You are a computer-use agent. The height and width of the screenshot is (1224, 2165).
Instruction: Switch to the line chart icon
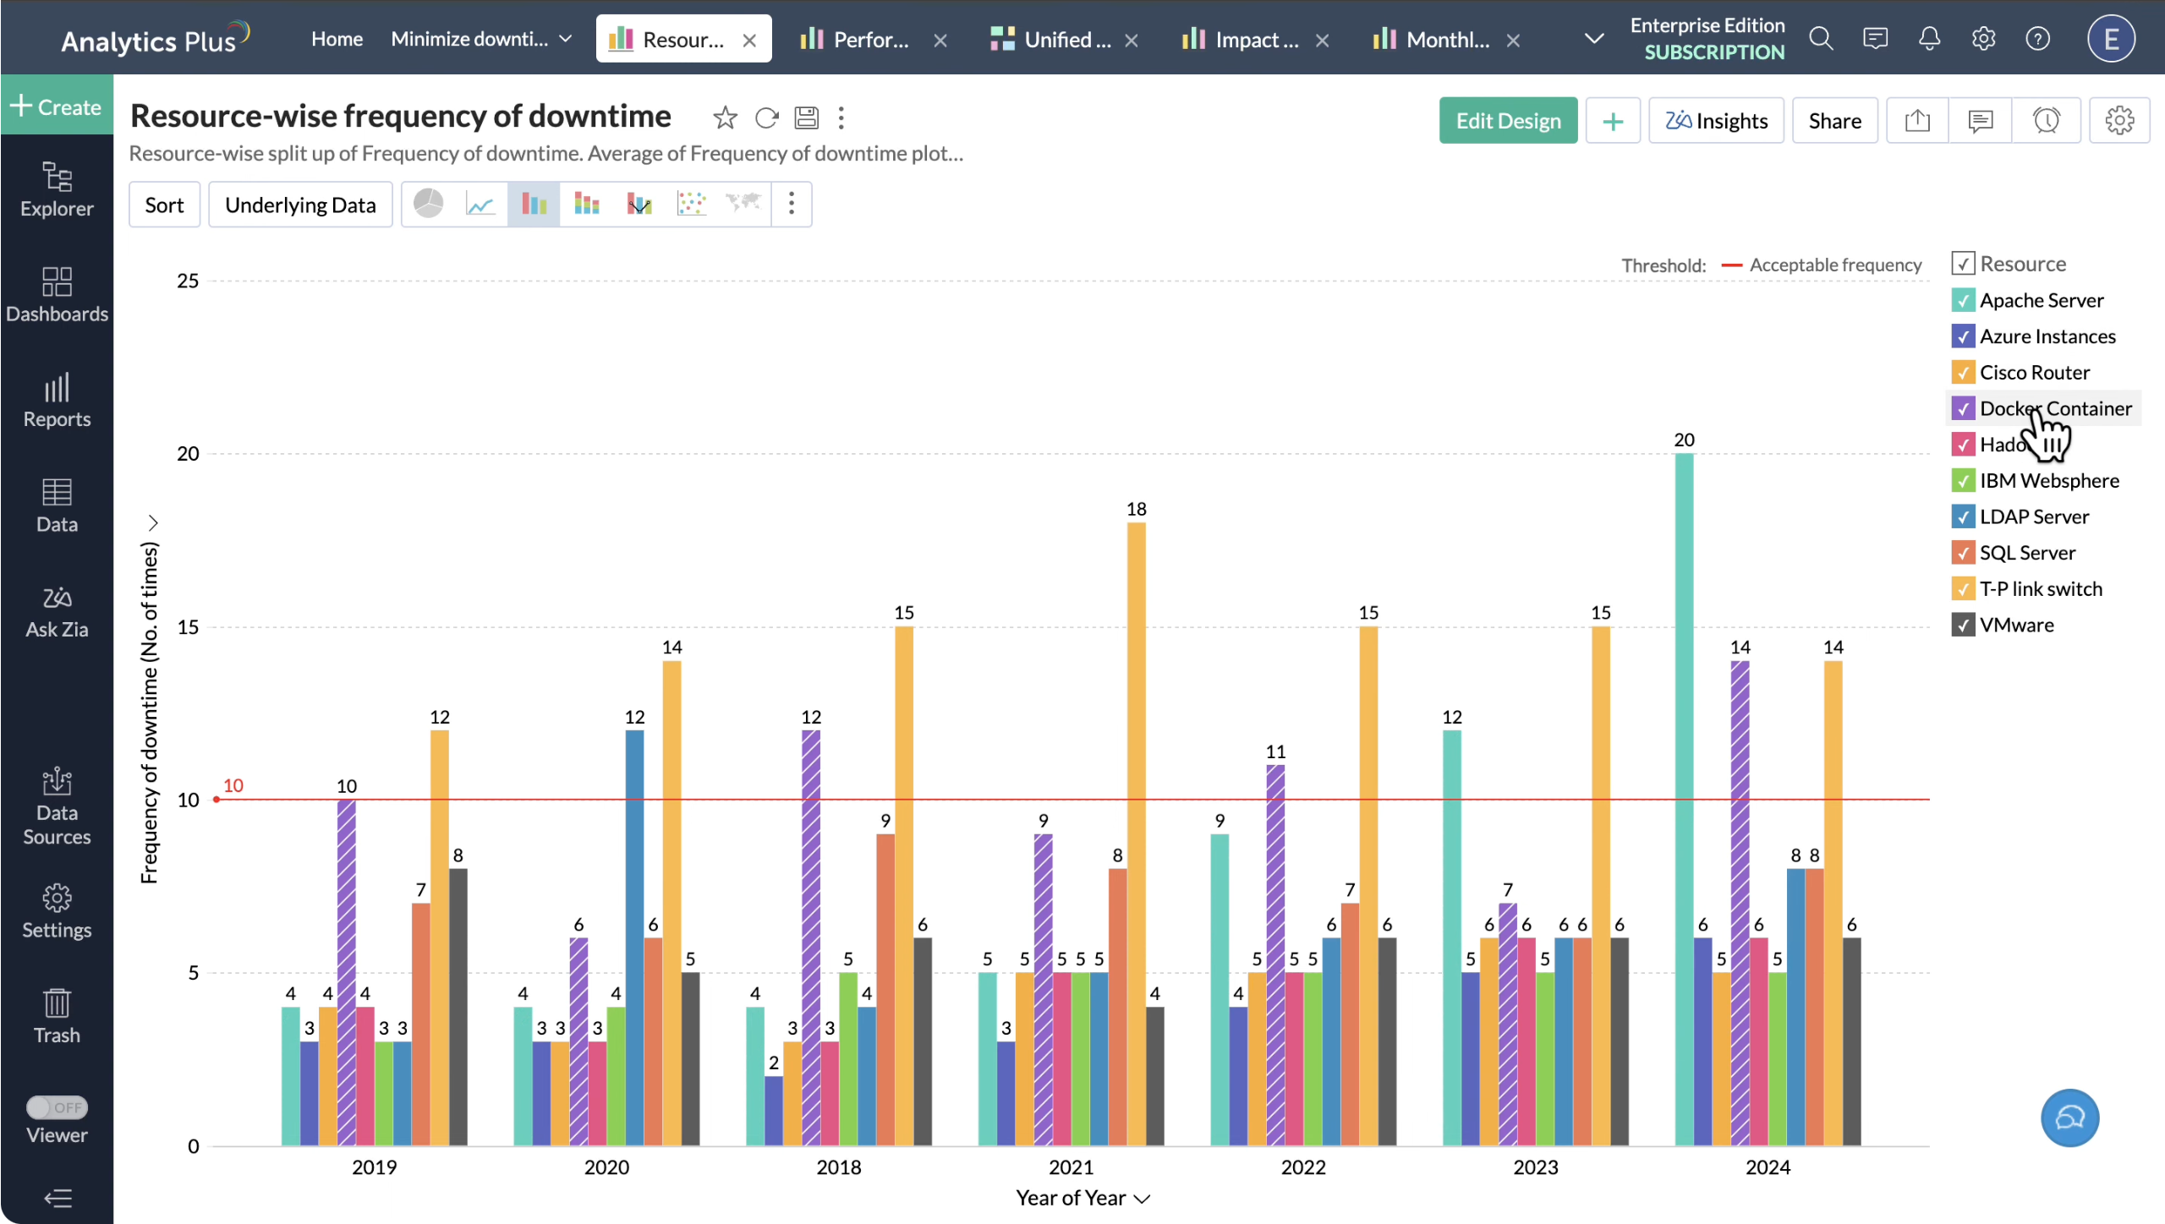(480, 204)
